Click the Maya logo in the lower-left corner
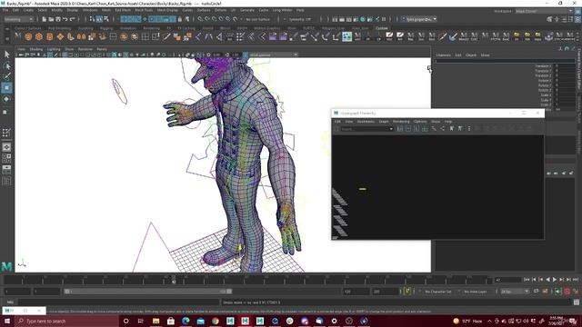This screenshot has width=582, height=327. 6,266
